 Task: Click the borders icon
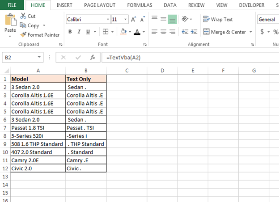click(x=106, y=32)
